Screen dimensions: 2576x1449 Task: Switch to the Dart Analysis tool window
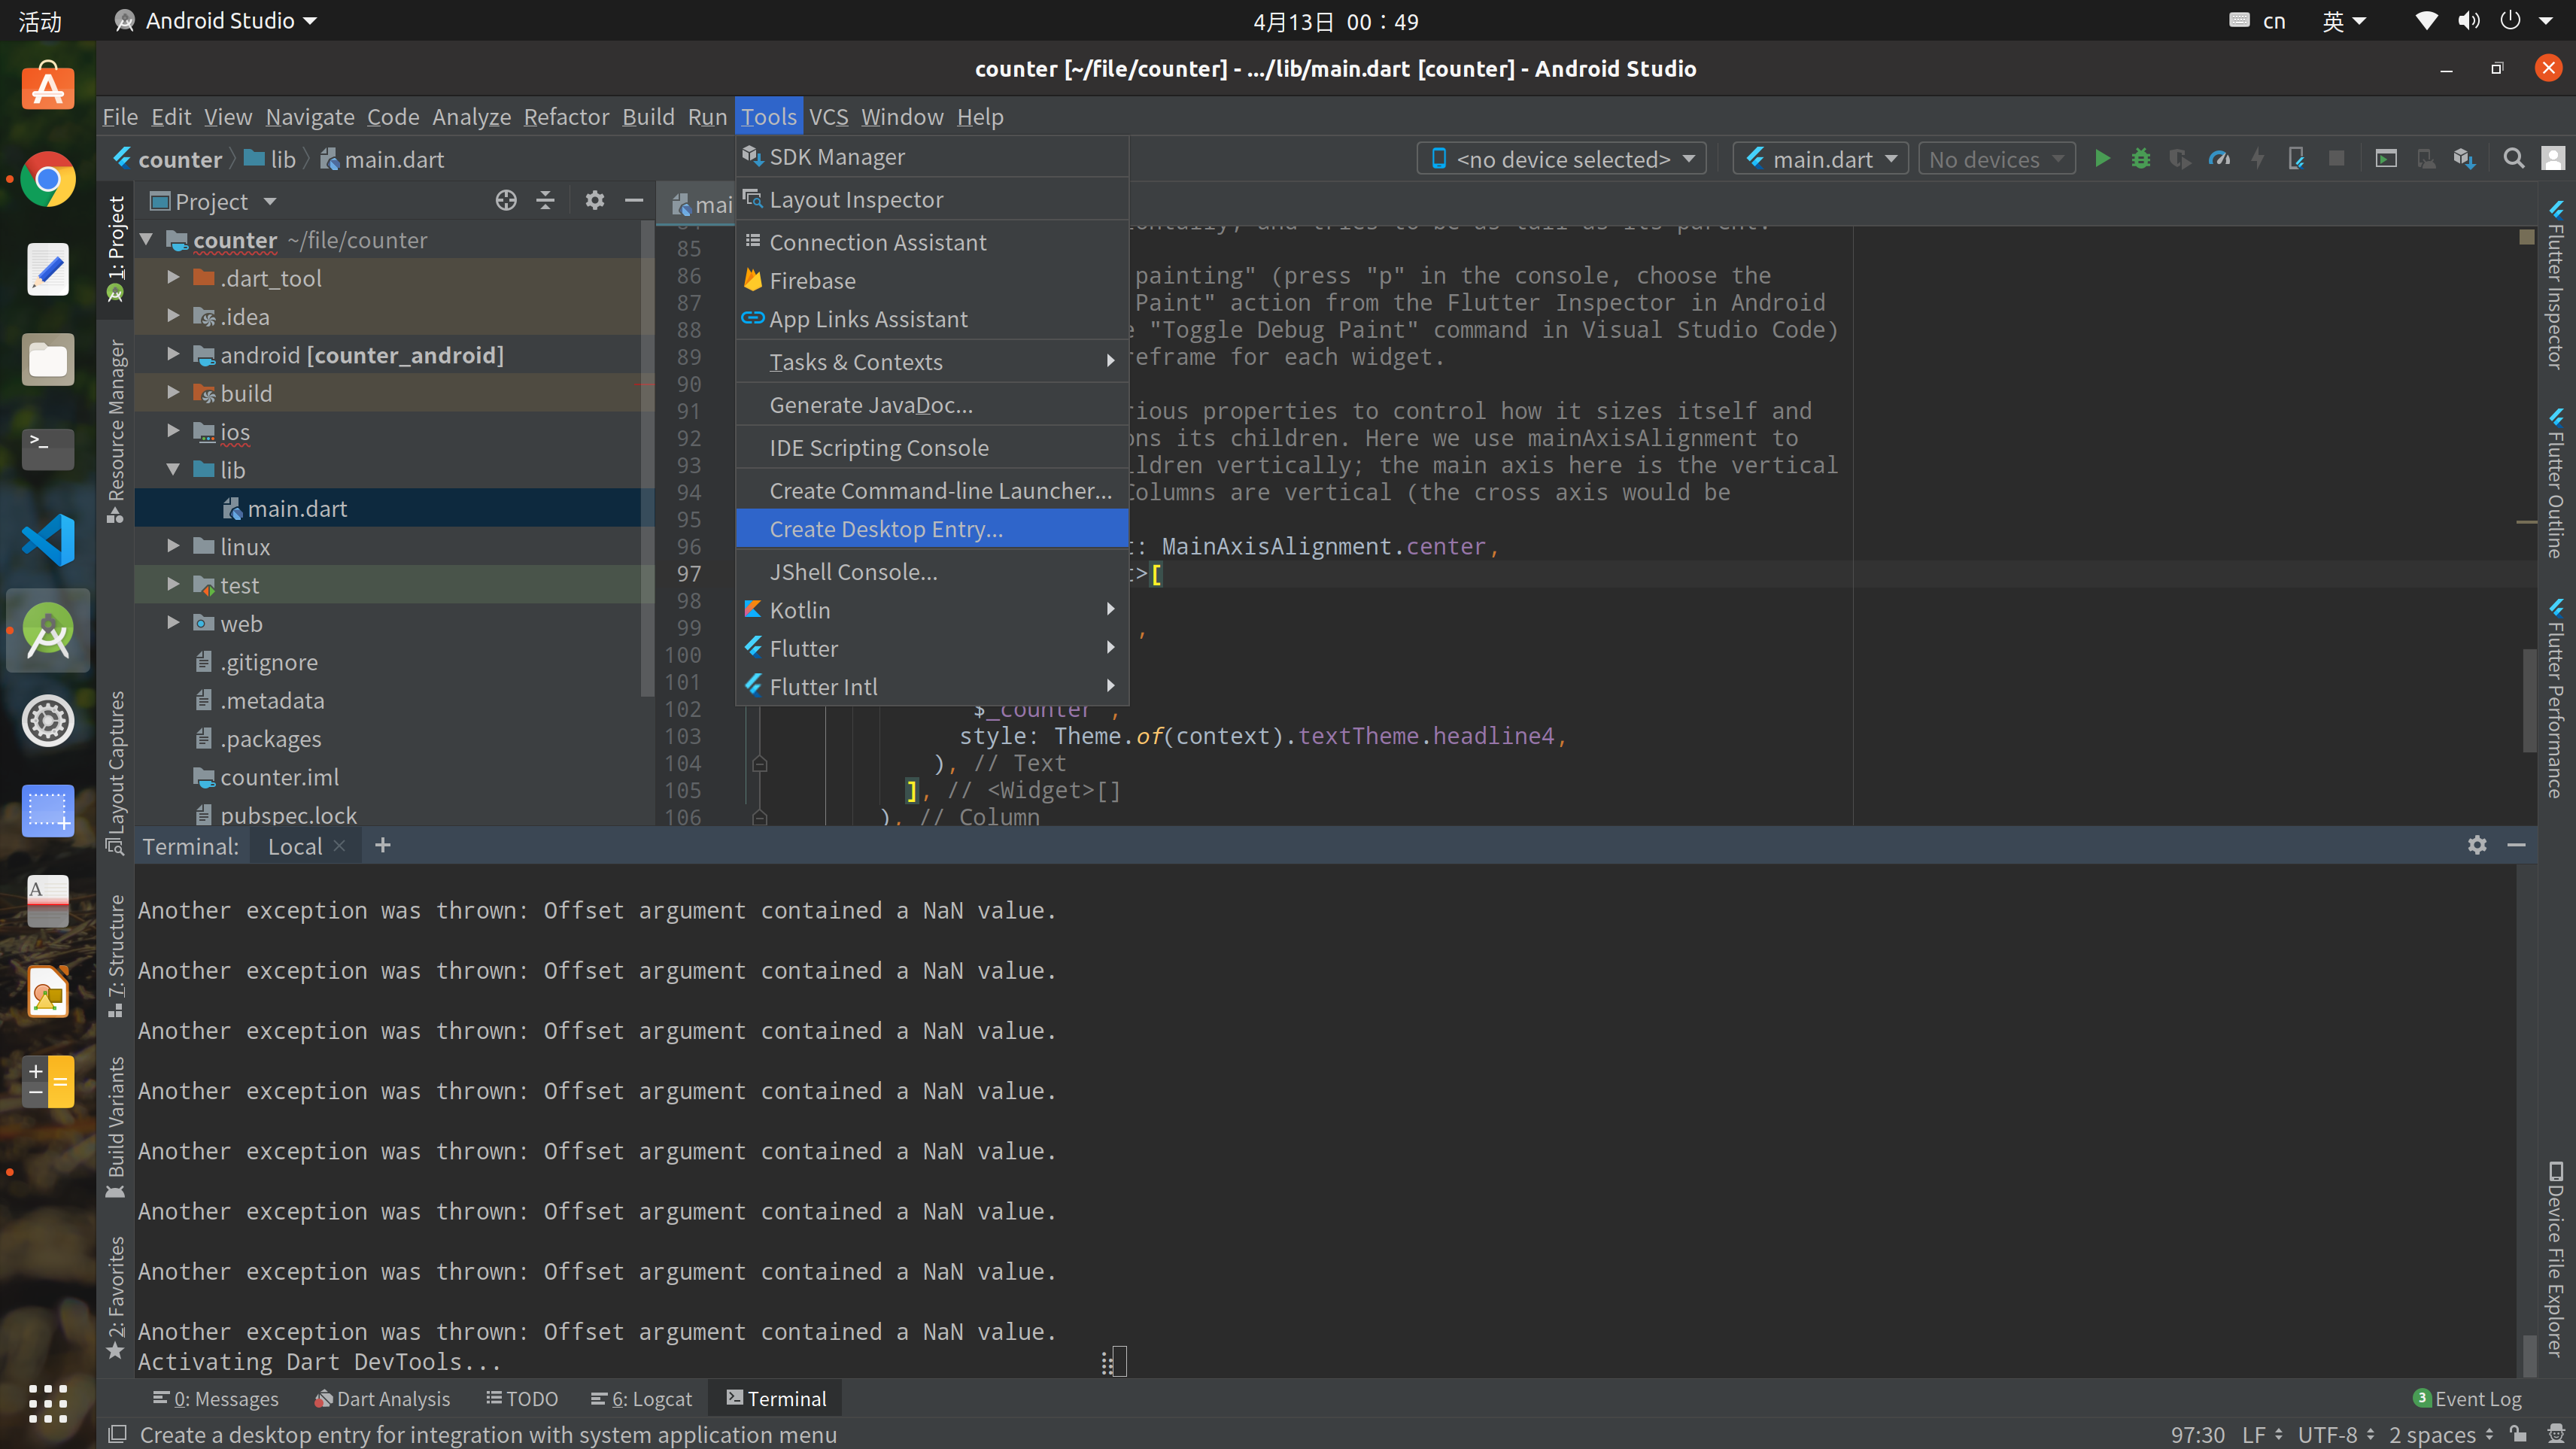click(382, 1399)
